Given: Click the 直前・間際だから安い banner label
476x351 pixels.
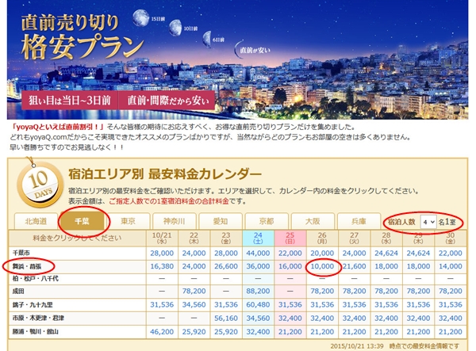Looking at the screenshot, I should 165,101.
